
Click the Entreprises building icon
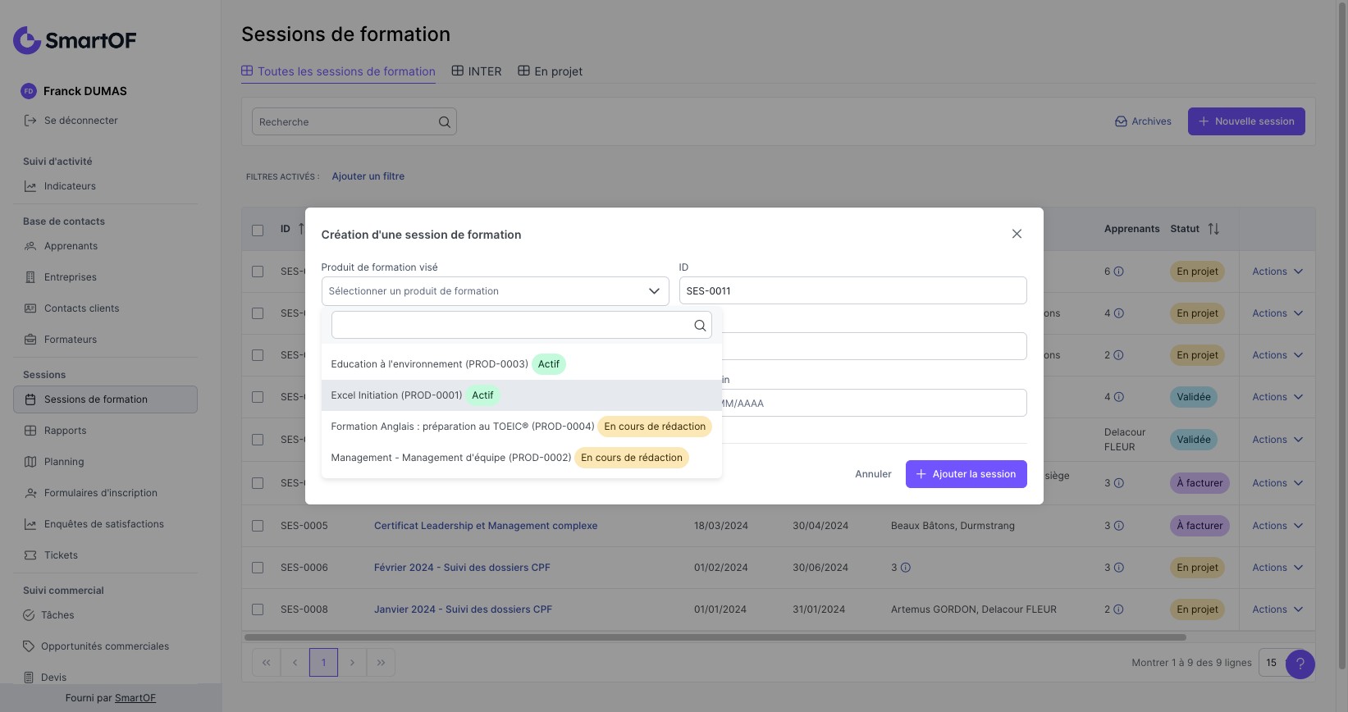coord(30,277)
